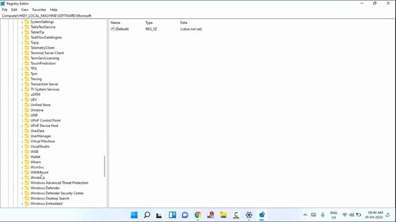Open the Edit menu
Viewport: 396px width, 222px height.
tap(14, 10)
